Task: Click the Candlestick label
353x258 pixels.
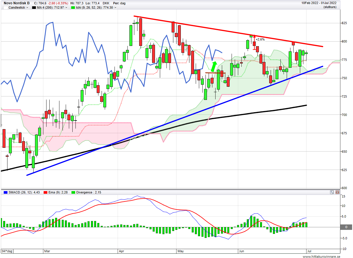Action: tap(17, 7)
